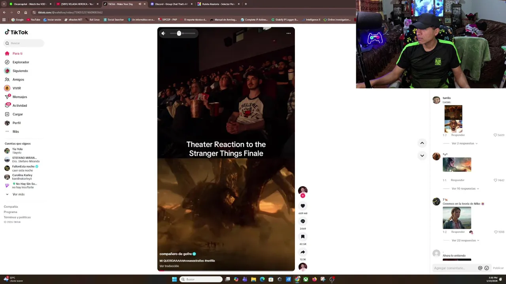Open comments via the speech bubble icon

(x=303, y=221)
